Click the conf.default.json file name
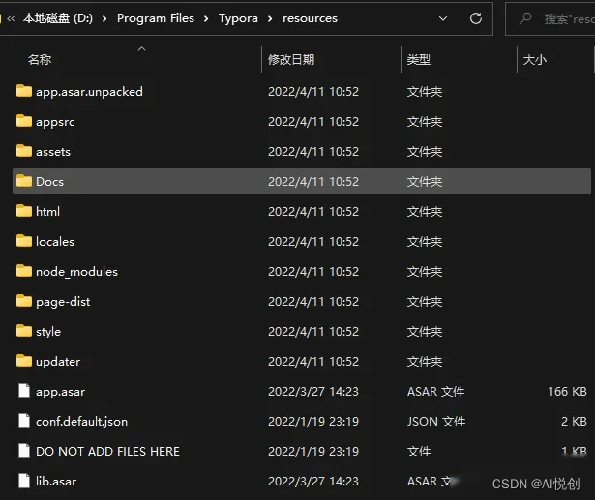The height and width of the screenshot is (500, 595). click(x=81, y=422)
